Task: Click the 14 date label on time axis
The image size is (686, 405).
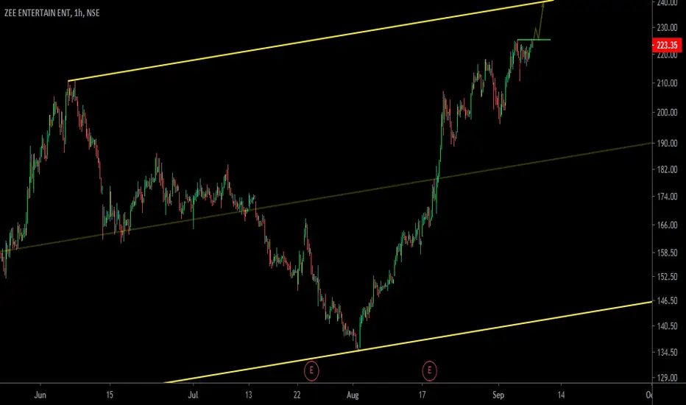Action: point(561,395)
